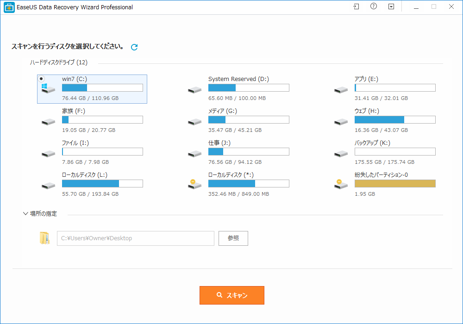Select the win7 (C:) radio button
Image resolution: width=463 pixels, height=324 pixels.
click(x=41, y=79)
